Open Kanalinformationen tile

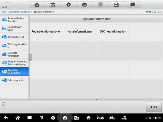tap(80, 31)
